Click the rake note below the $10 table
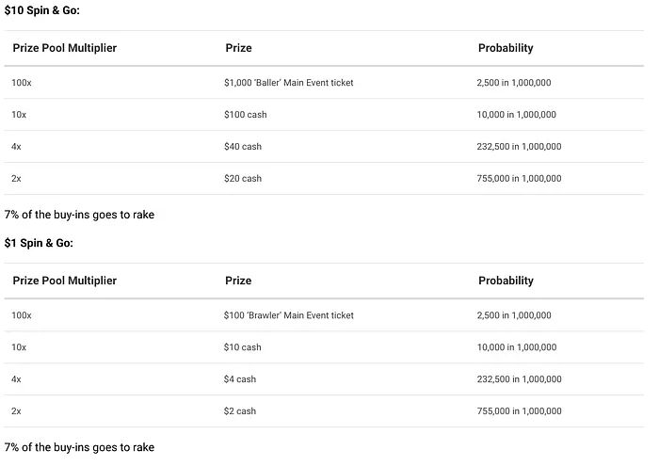Image resolution: width=659 pixels, height=466 pixels. pyautogui.click(x=79, y=215)
